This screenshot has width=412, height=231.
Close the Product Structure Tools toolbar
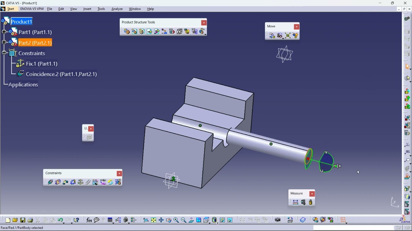204,22
